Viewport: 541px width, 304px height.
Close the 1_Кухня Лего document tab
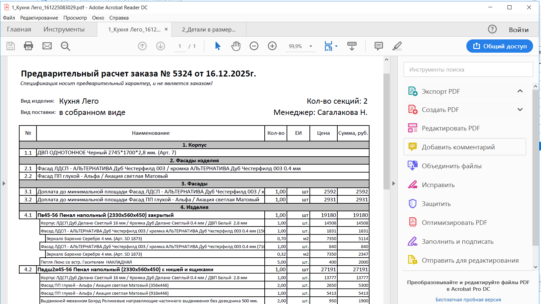tap(166, 29)
